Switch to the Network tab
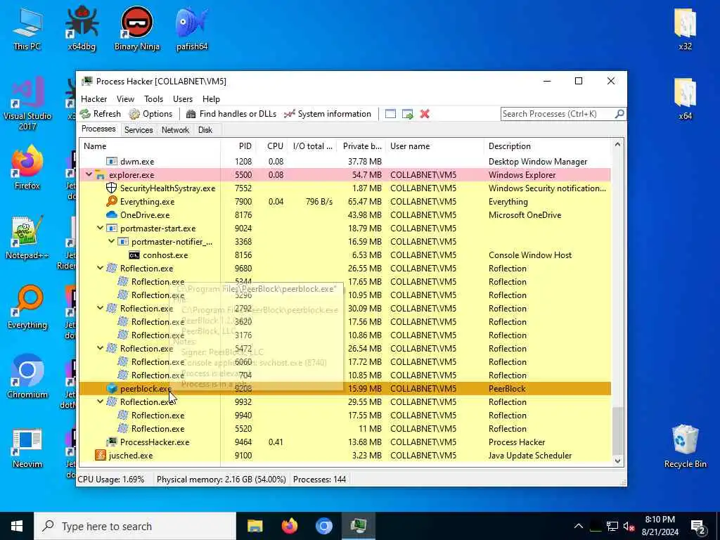Viewport: 720px width, 540px height. 175,130
